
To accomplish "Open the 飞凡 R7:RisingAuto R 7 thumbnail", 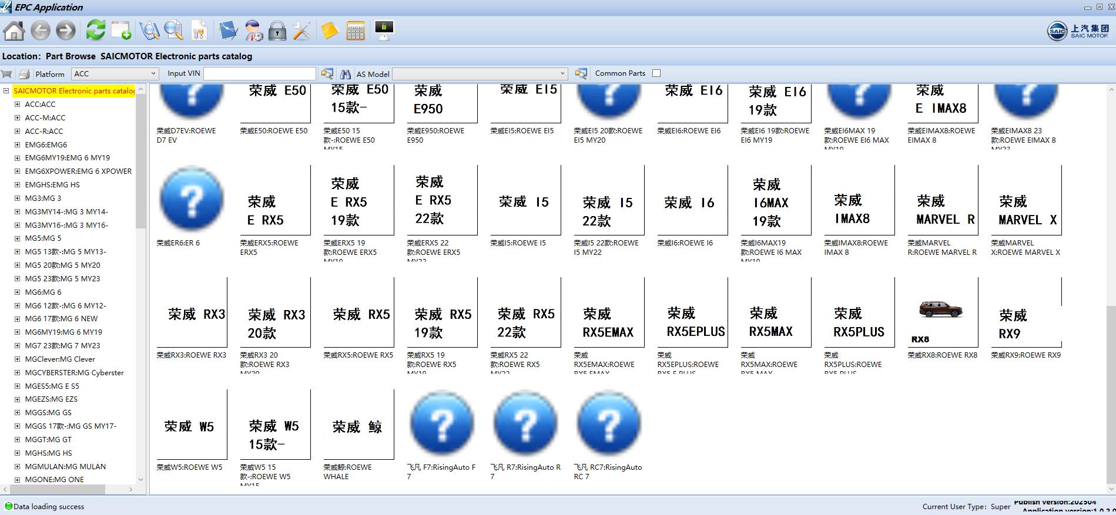I will point(525,423).
